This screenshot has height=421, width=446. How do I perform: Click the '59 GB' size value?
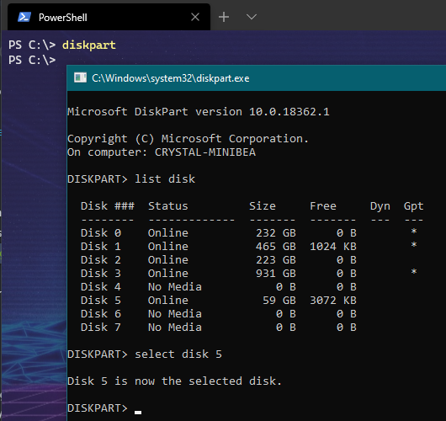pyautogui.click(x=279, y=301)
